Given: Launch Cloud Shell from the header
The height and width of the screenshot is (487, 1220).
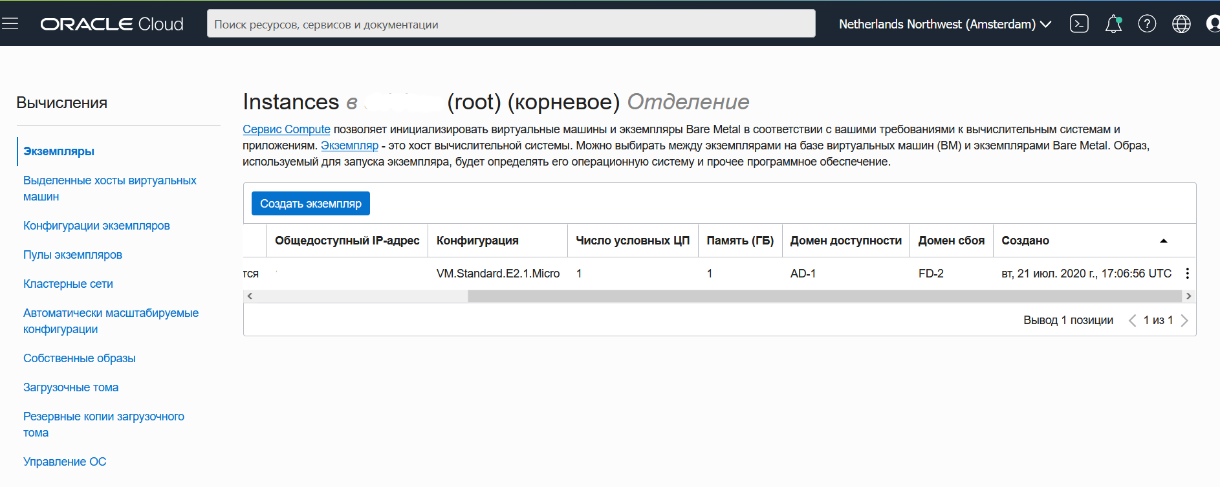Looking at the screenshot, I should pos(1079,24).
